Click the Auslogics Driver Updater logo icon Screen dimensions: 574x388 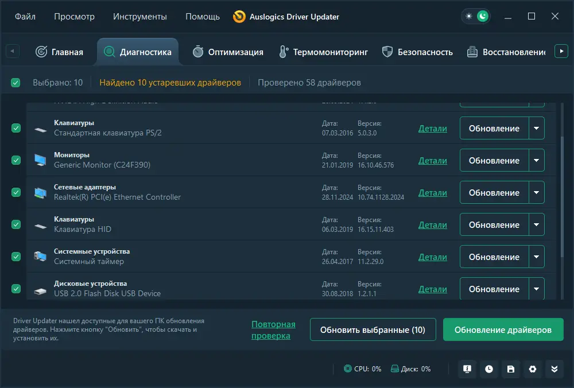(x=239, y=17)
